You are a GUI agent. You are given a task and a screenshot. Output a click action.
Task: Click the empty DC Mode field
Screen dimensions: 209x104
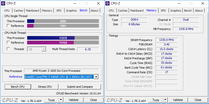click(186, 24)
